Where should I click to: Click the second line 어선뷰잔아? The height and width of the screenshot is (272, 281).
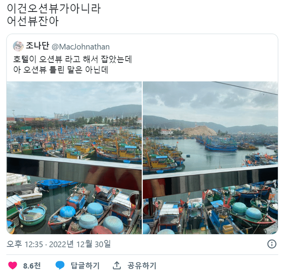click(x=33, y=21)
